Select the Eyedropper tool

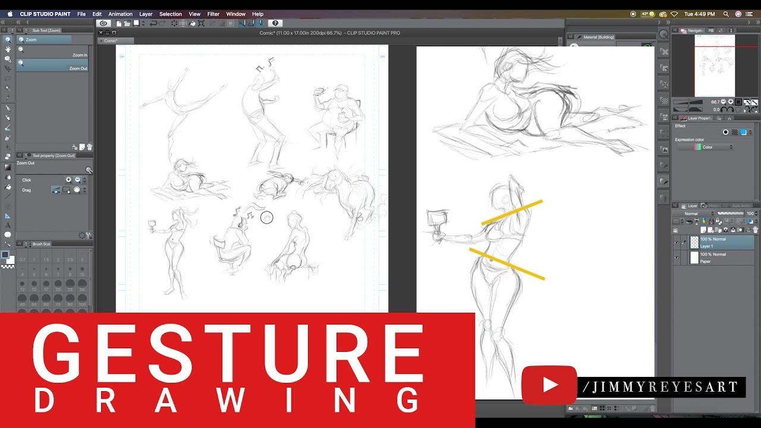tap(8, 97)
